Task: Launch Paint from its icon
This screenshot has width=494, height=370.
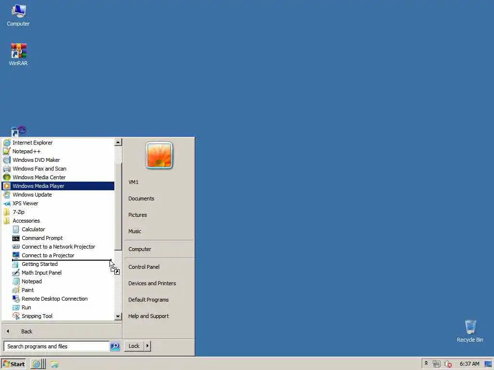Action: 16,290
